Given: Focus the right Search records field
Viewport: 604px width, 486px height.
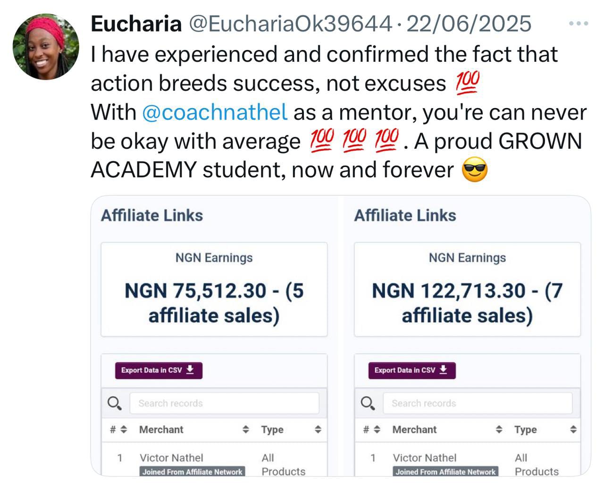Looking at the screenshot, I should 478,403.
